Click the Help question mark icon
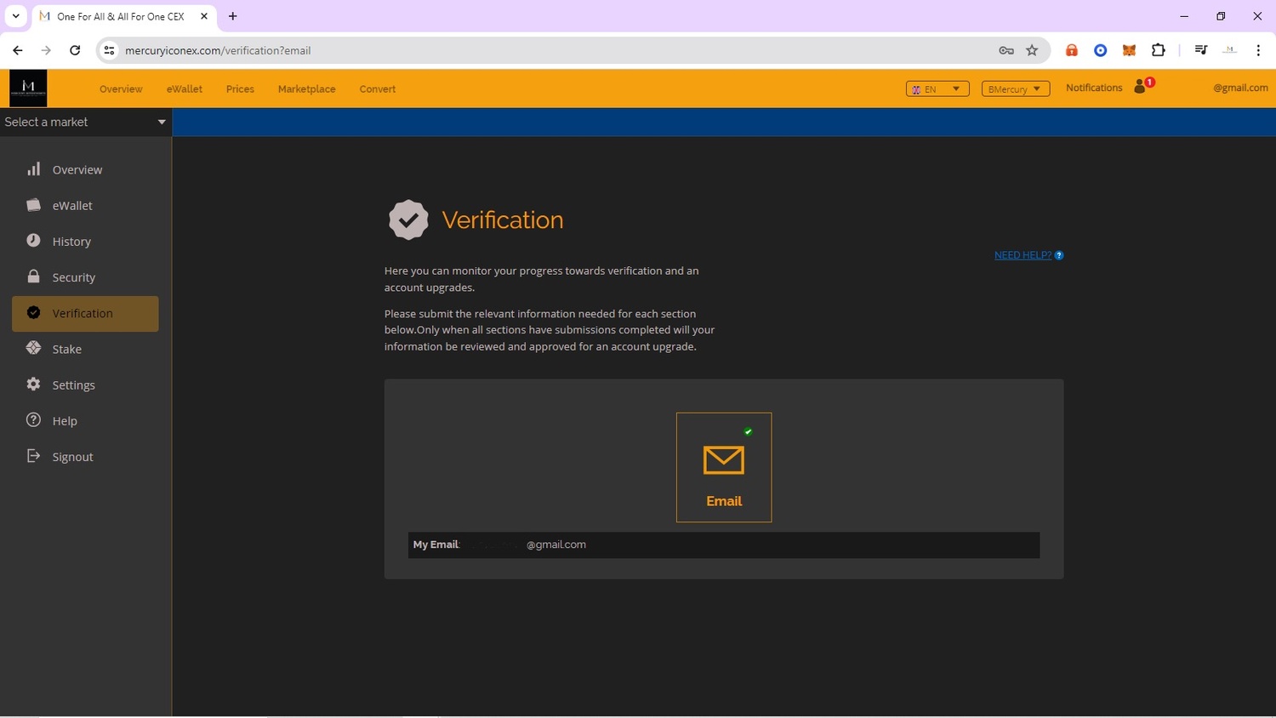This screenshot has width=1276, height=718. (x=33, y=419)
